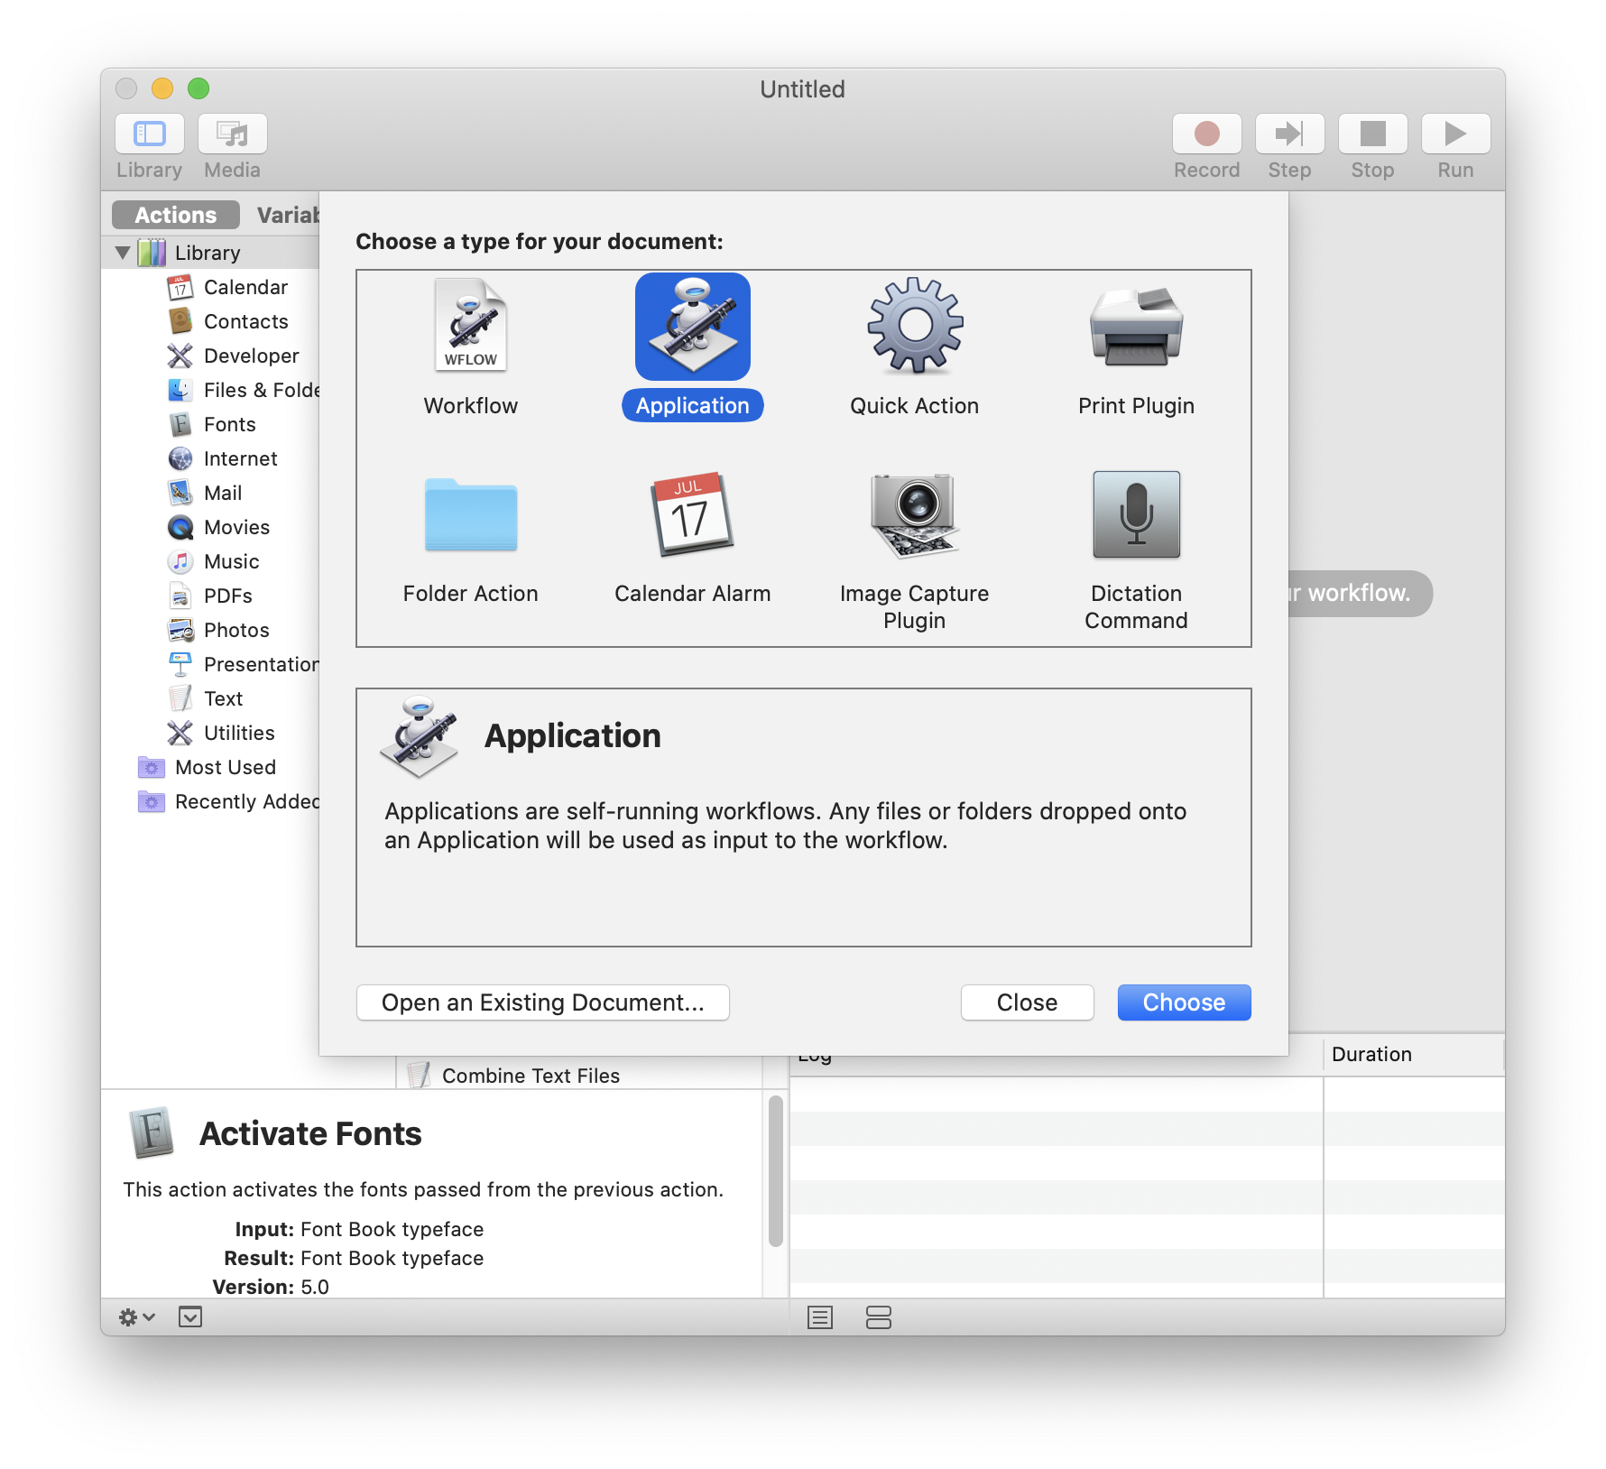Switch to the Actions tab
This screenshot has height=1469, width=1606.
pos(176,215)
